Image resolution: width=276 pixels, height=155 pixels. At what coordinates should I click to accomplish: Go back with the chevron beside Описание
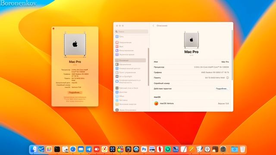coord(154,26)
